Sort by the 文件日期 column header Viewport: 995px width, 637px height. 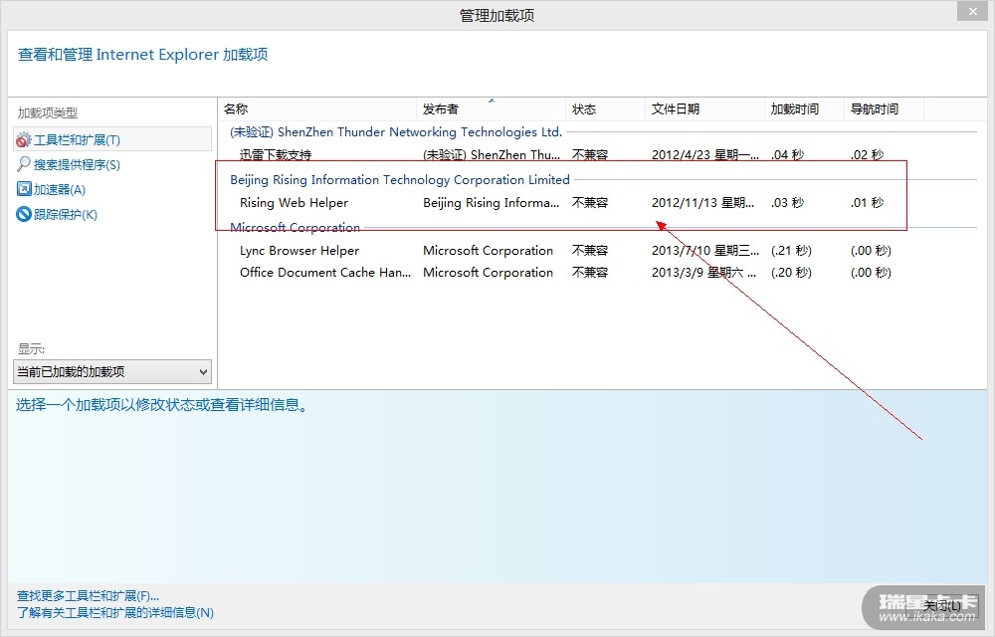tap(704, 109)
